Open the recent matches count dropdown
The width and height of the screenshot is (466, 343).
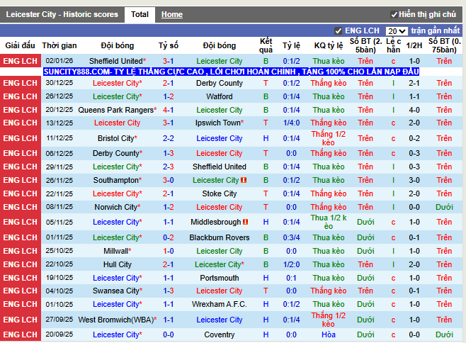point(397,31)
